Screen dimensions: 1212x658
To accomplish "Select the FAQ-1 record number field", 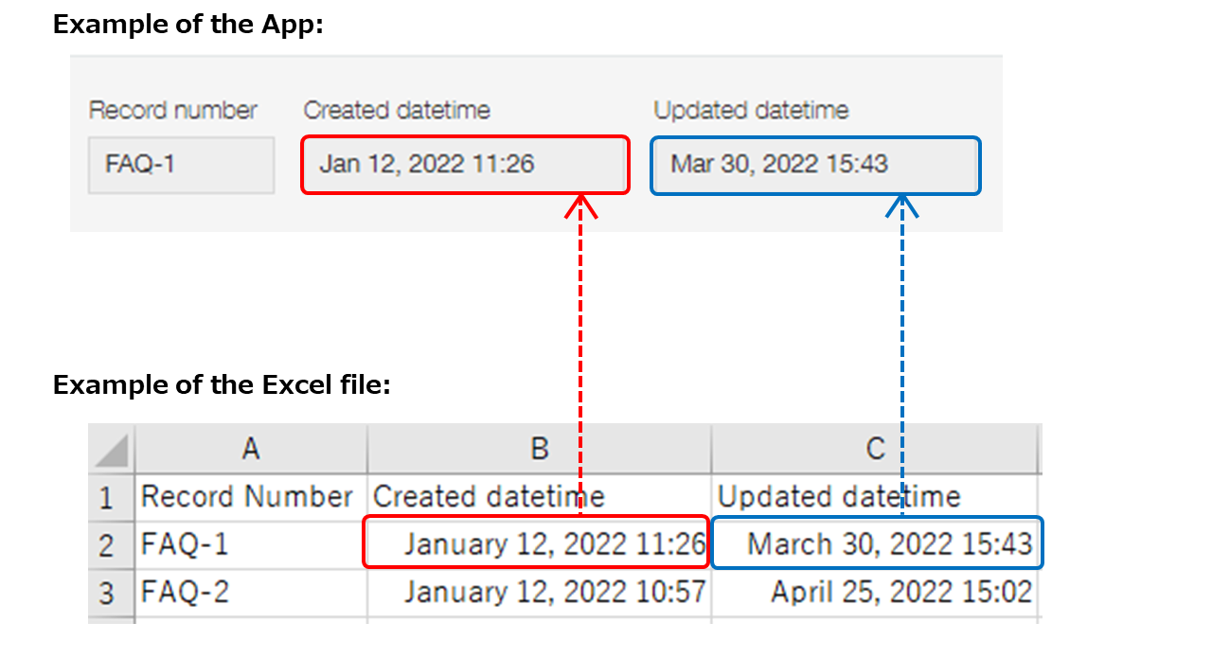I will click(x=180, y=165).
